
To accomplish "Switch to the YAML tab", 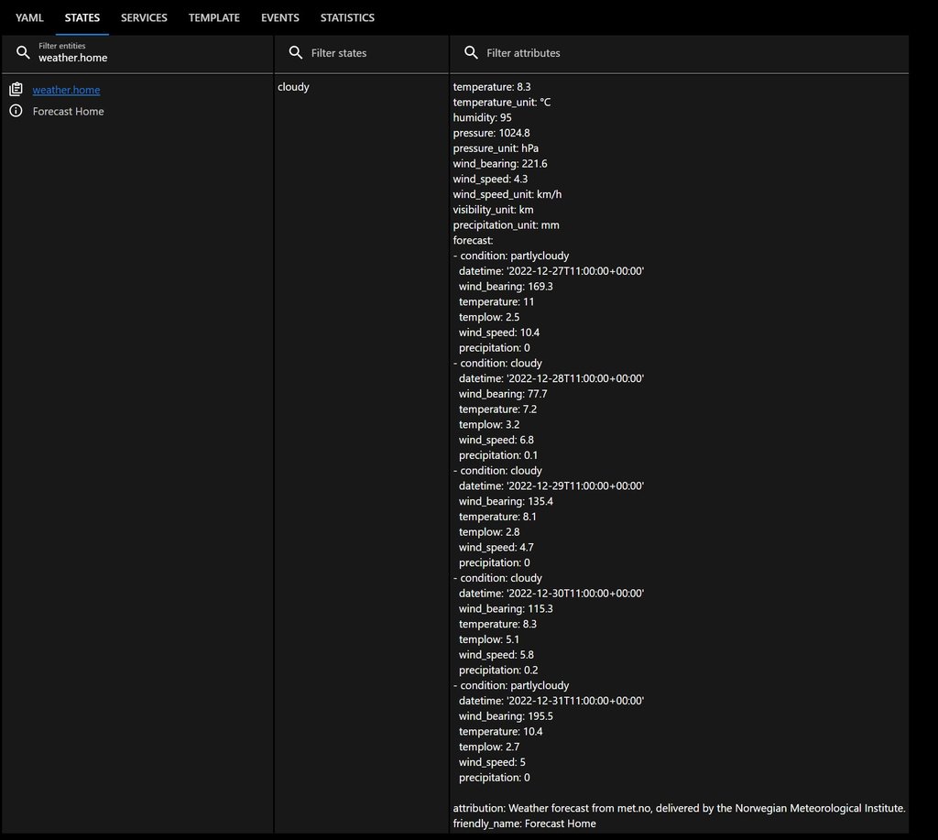I will pyautogui.click(x=29, y=17).
